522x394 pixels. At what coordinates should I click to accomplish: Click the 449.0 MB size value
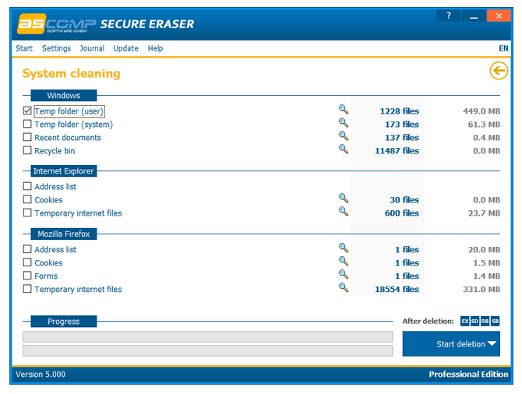click(481, 111)
